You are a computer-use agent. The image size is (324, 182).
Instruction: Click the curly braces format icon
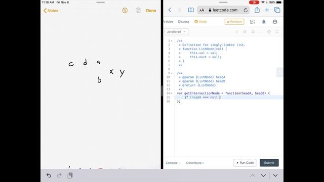coord(245,32)
